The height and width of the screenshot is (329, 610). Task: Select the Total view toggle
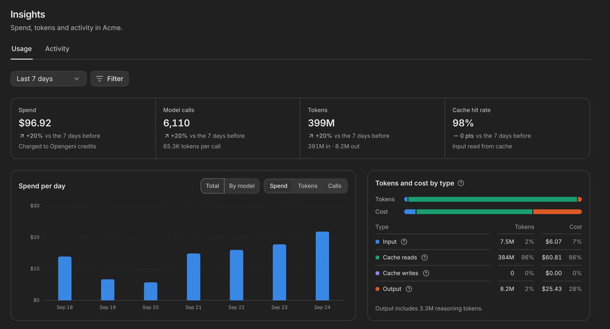point(212,186)
